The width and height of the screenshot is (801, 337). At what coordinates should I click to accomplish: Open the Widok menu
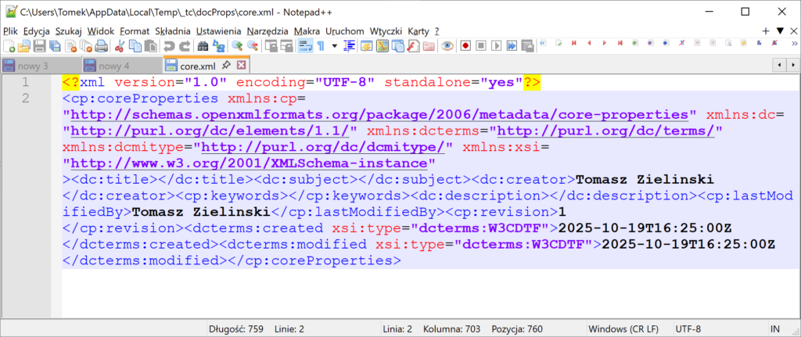tap(101, 30)
